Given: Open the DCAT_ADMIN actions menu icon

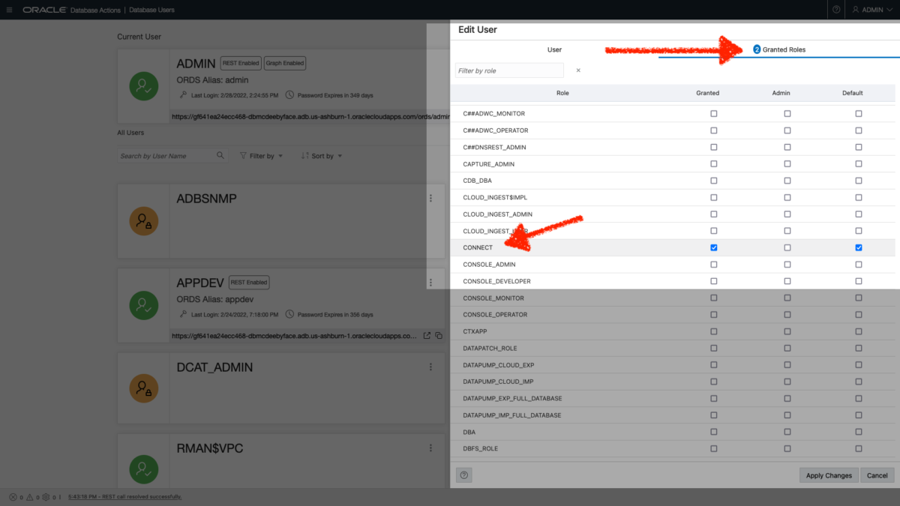Looking at the screenshot, I should point(430,367).
